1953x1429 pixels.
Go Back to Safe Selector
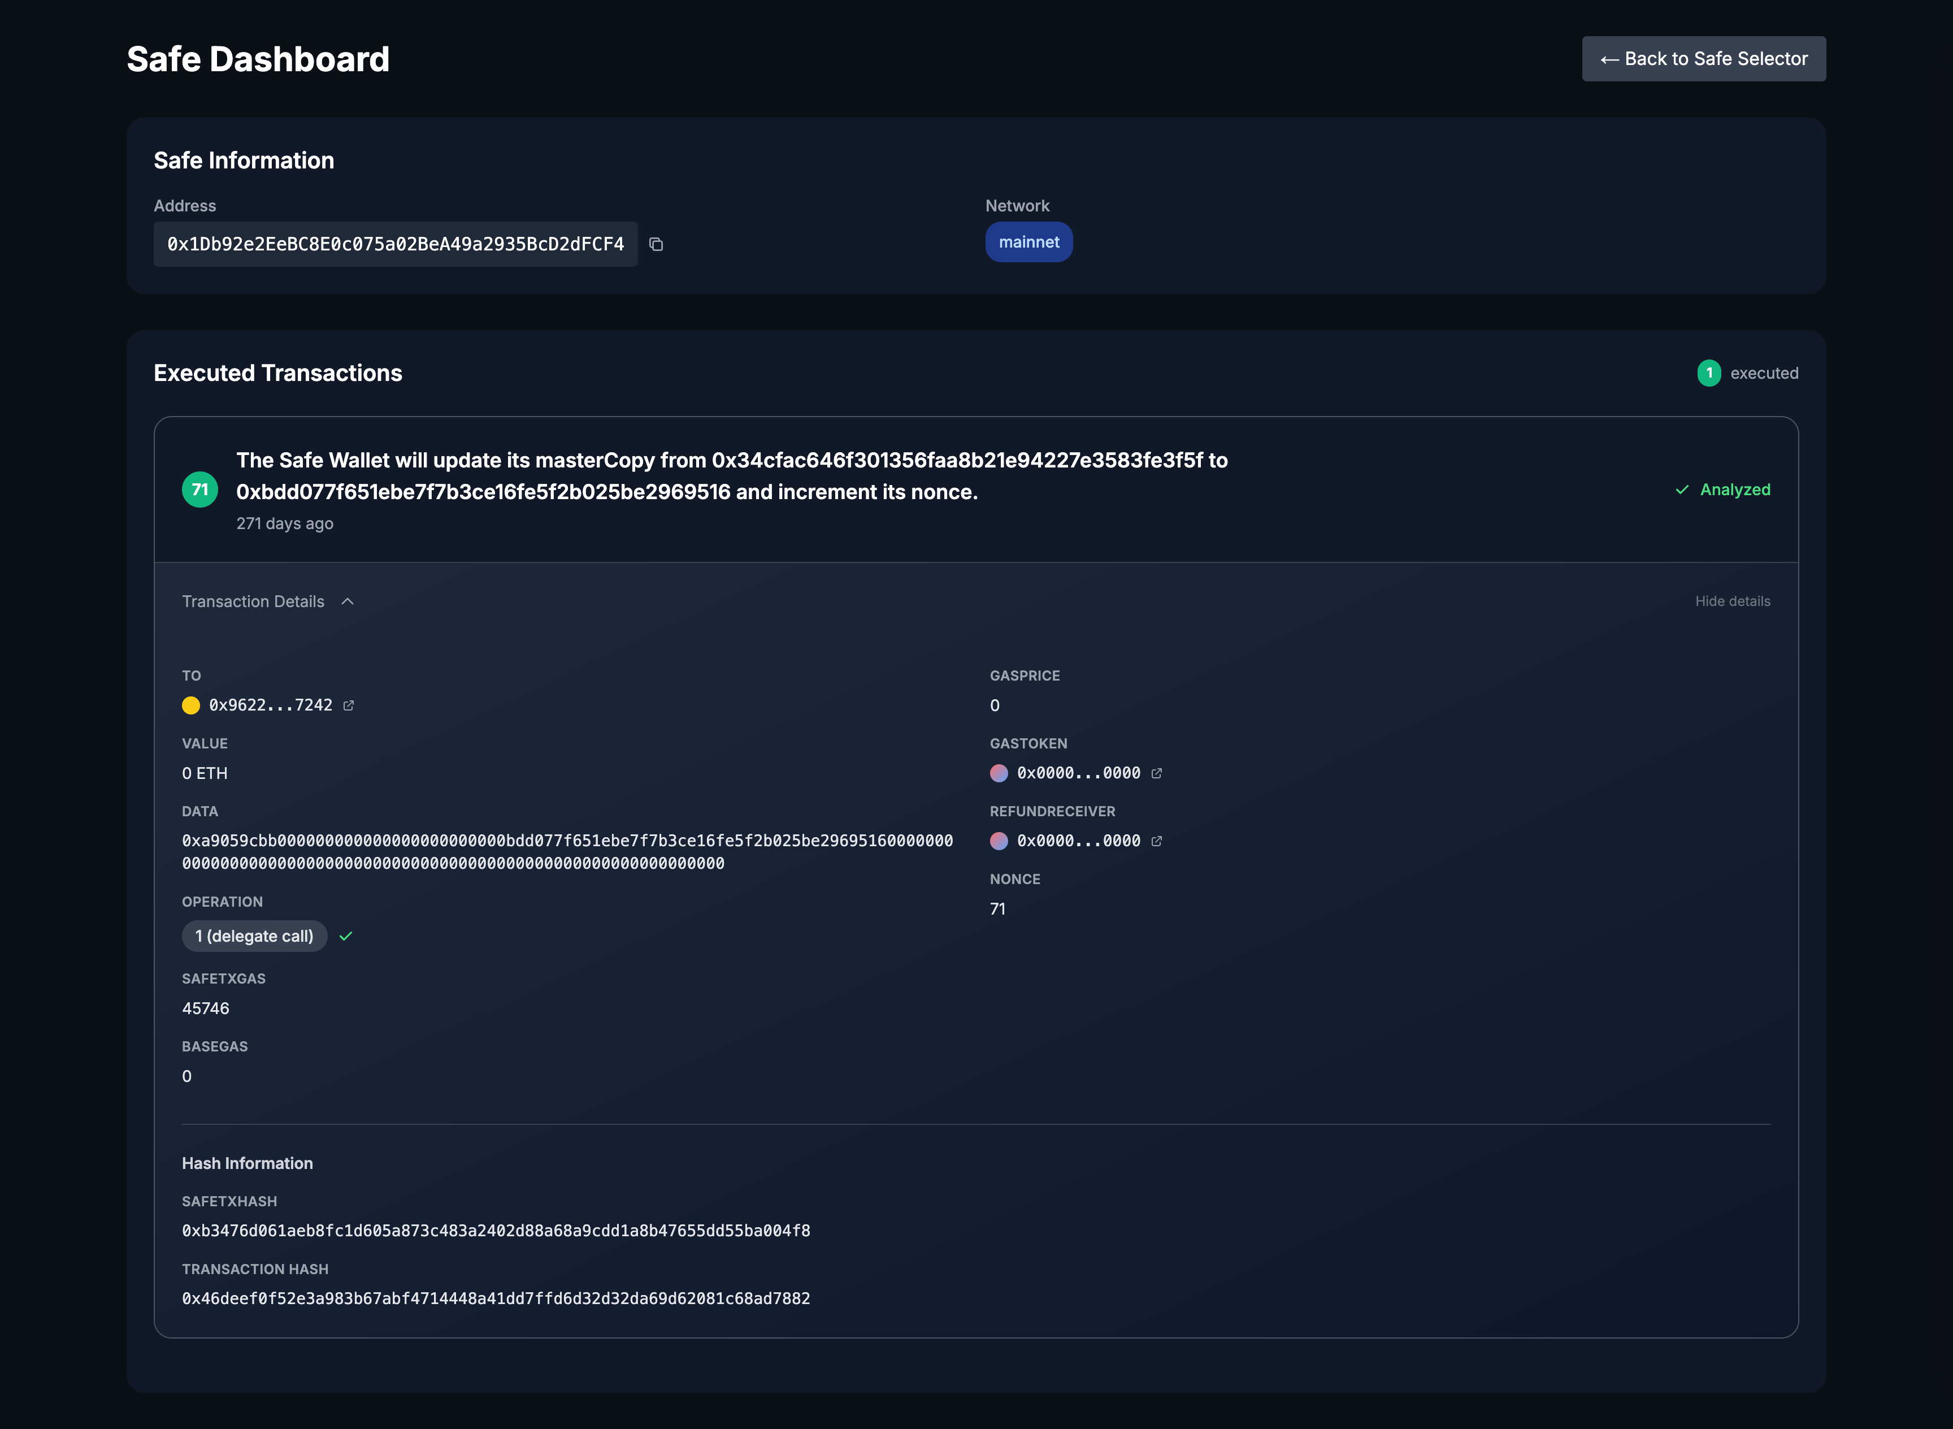click(x=1703, y=59)
